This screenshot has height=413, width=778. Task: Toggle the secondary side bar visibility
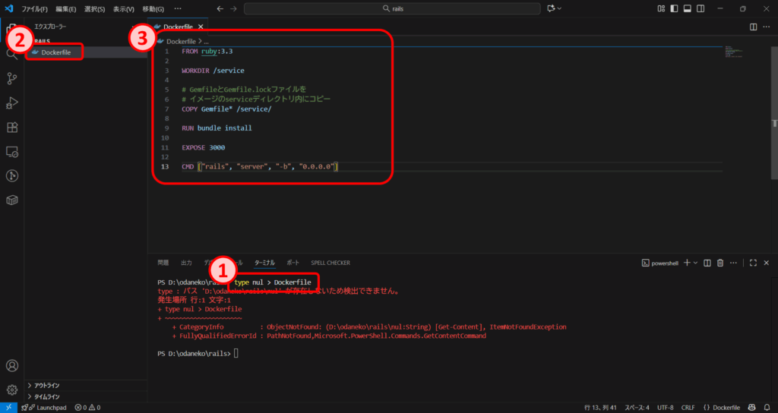coord(701,8)
